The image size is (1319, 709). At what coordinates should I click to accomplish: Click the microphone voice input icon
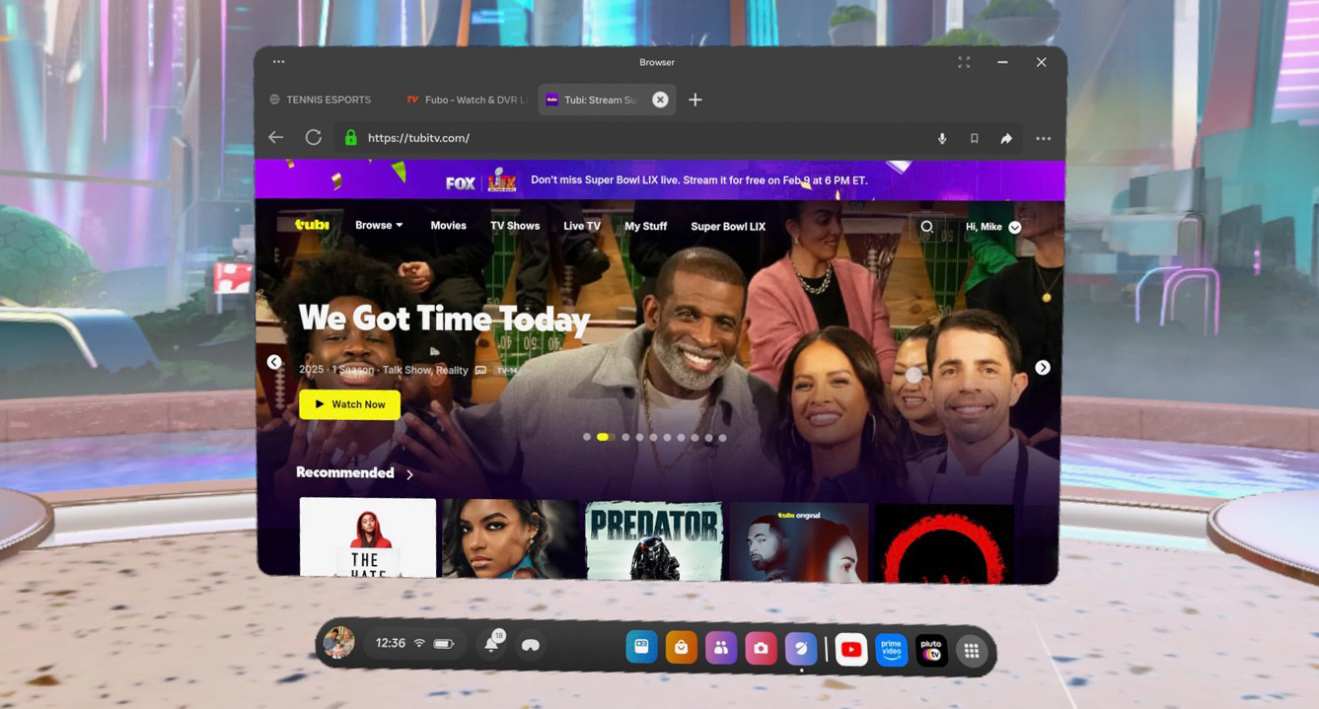click(942, 139)
